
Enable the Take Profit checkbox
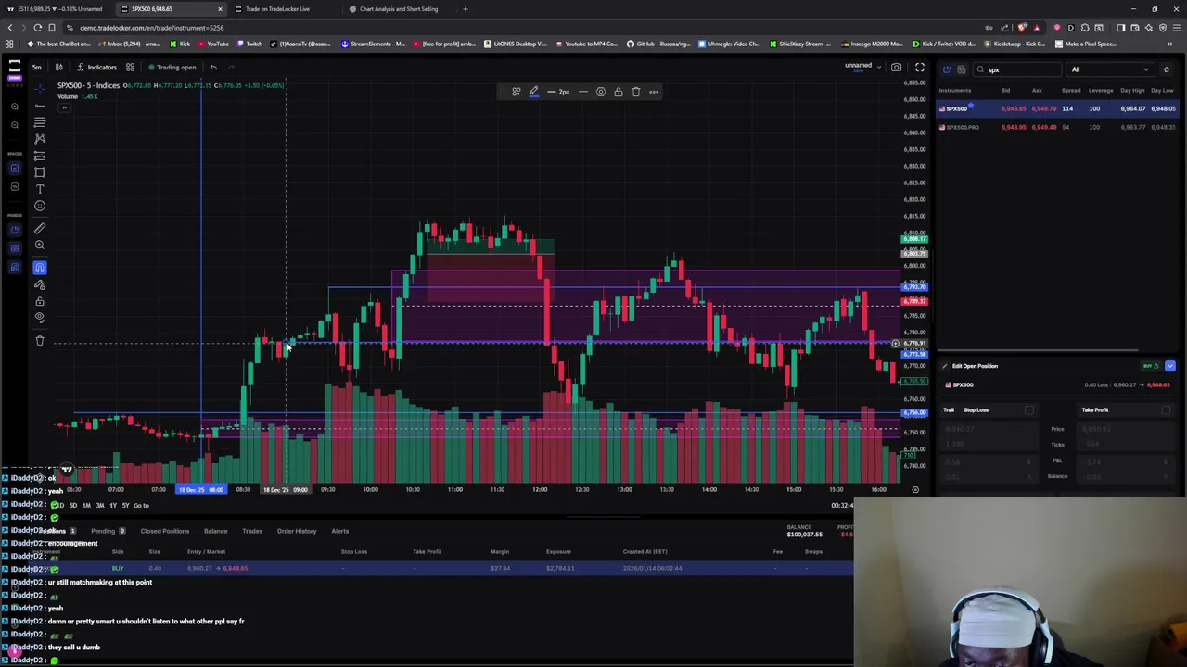(1166, 409)
